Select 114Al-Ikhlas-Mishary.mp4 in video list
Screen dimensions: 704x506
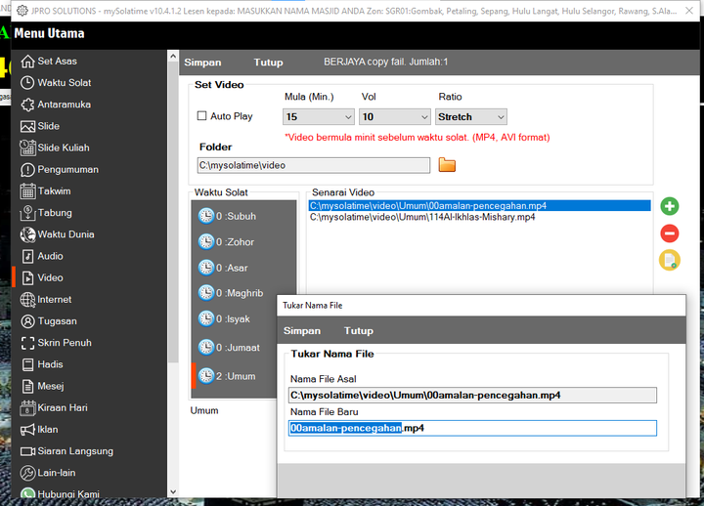click(422, 217)
